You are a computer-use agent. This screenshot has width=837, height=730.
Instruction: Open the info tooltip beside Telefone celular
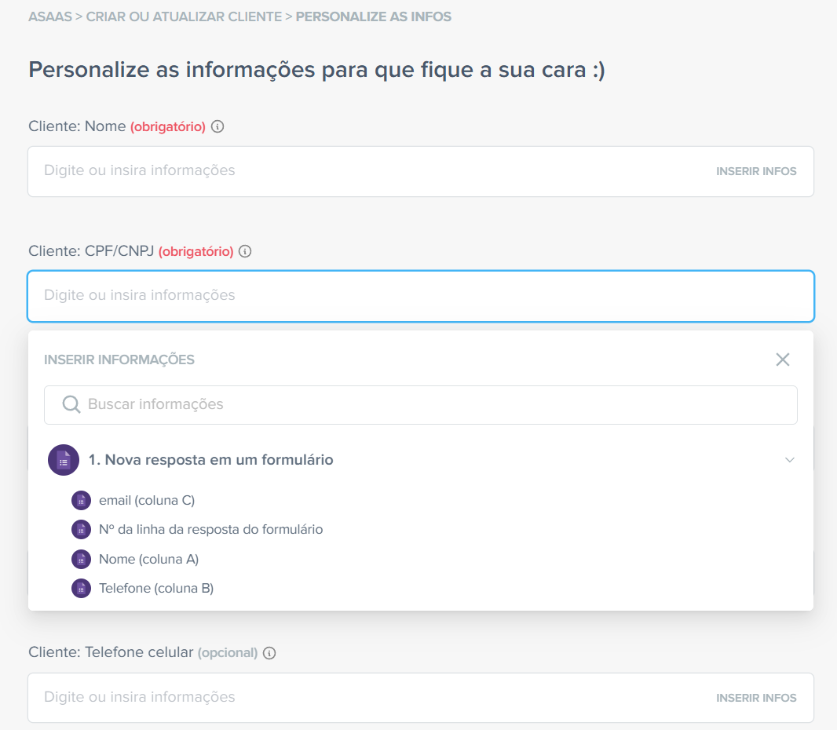pos(269,652)
